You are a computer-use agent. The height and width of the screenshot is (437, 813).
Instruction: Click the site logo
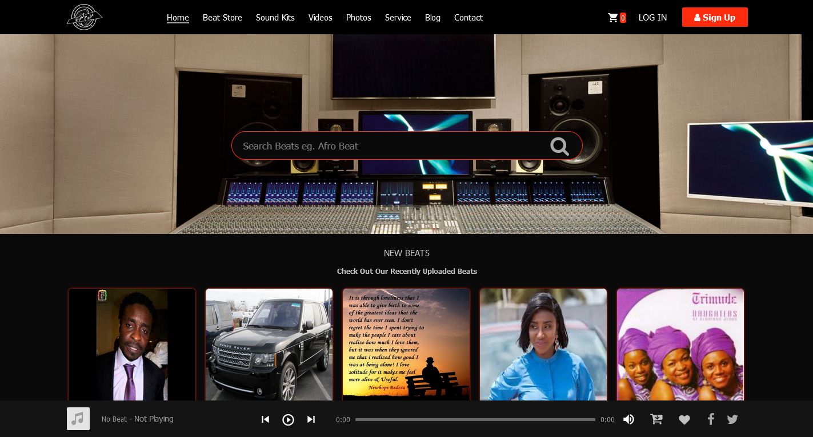click(x=84, y=17)
